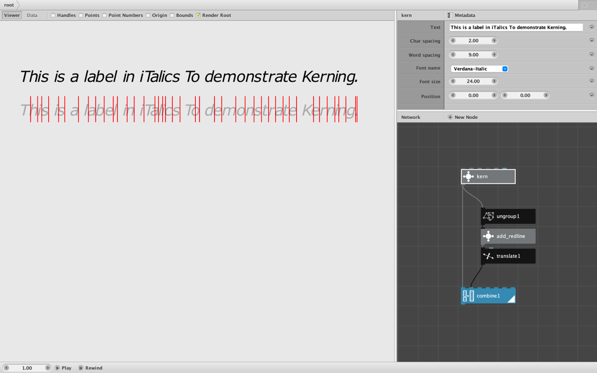The width and height of the screenshot is (597, 373).
Task: Click the window button at top right
Action: [x=584, y=5]
